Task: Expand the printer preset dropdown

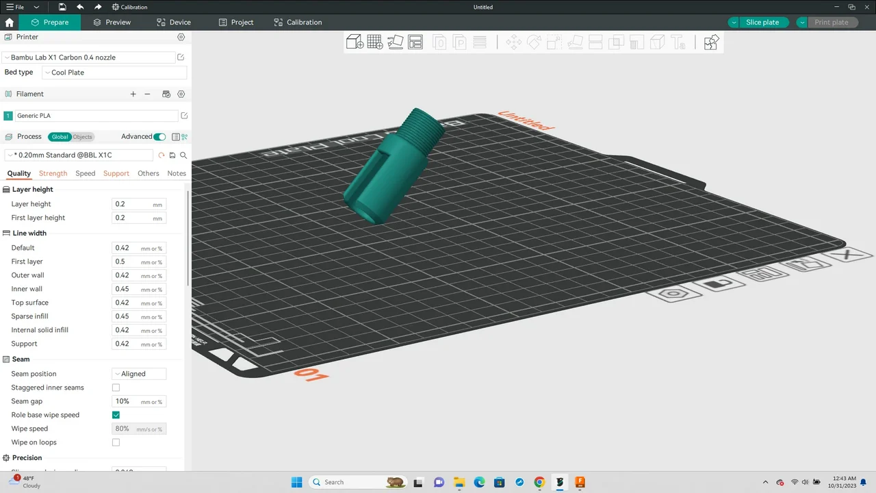Action: [x=89, y=58]
